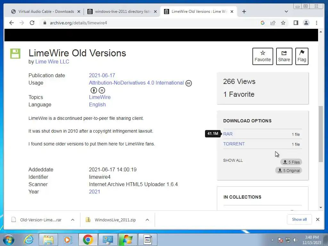Click the Creative Commons CC icon

coord(189,83)
